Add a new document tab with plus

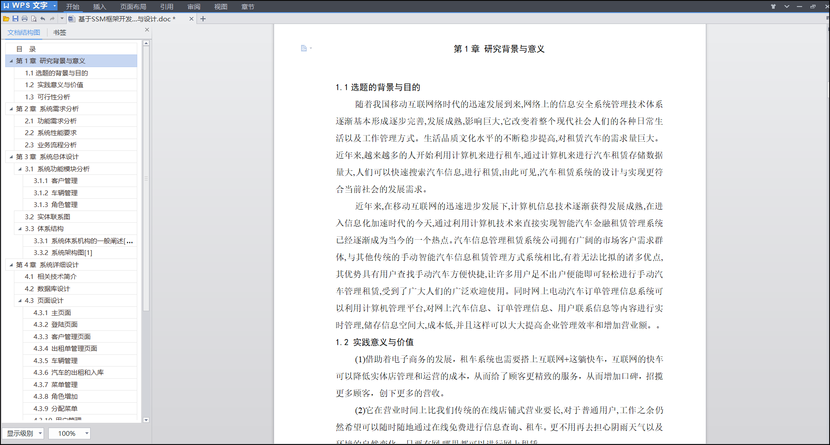tap(203, 19)
